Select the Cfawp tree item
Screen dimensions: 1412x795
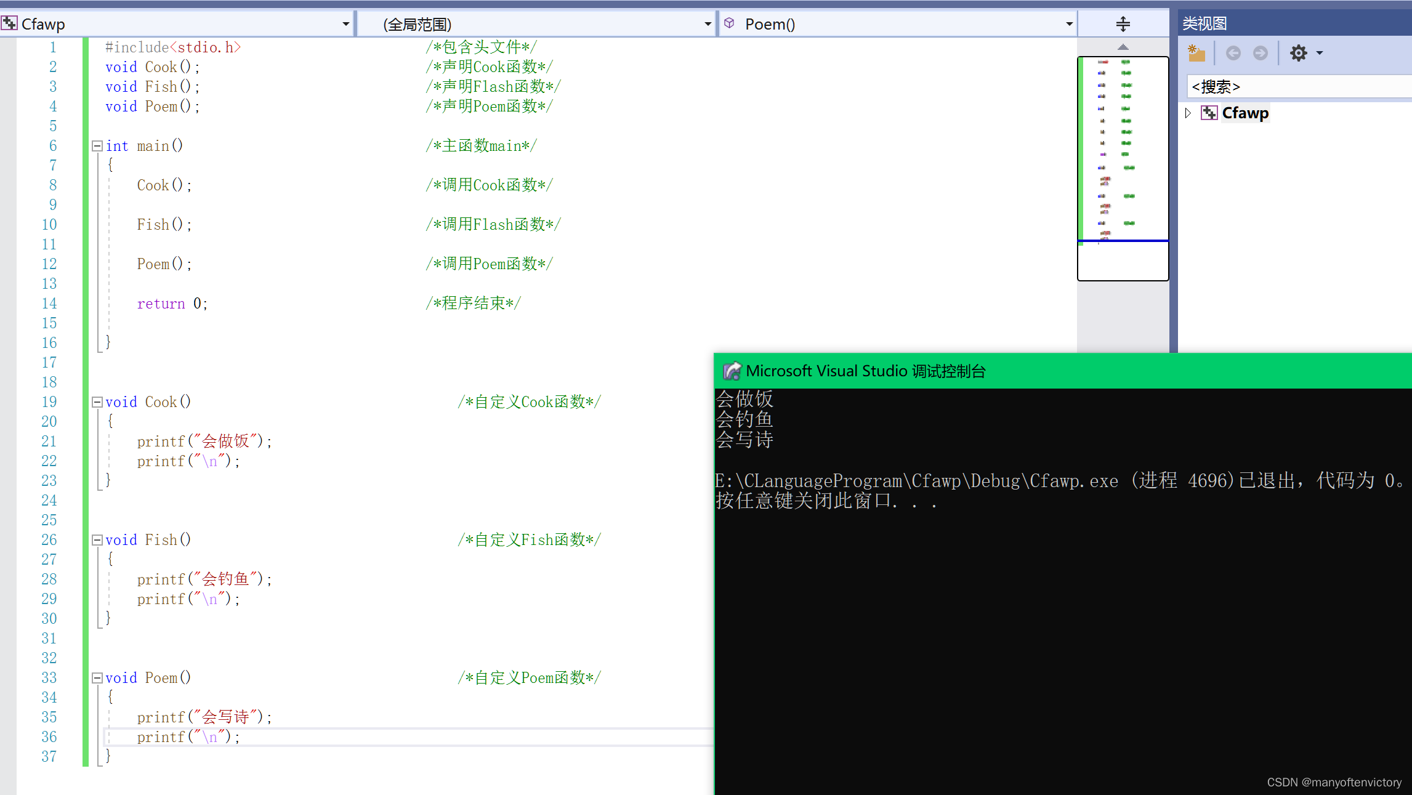pyautogui.click(x=1245, y=113)
